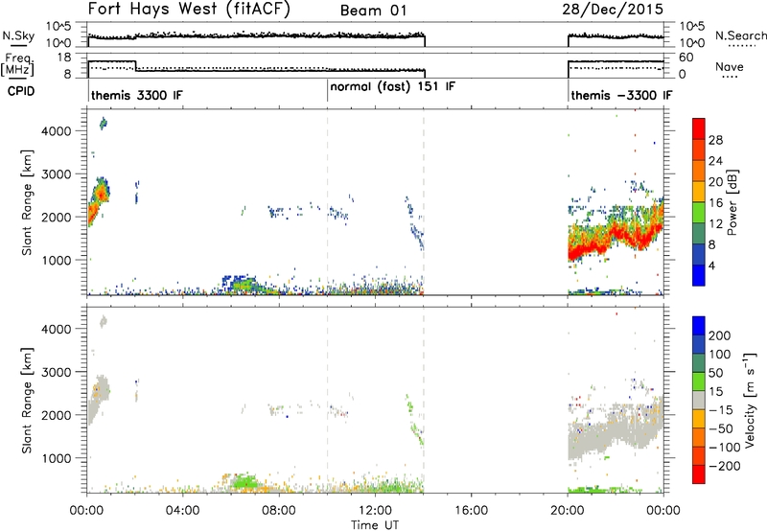767x531 pixels.
Task: Click the 'Freq. [MHz]' axis label
Action: tap(17, 65)
